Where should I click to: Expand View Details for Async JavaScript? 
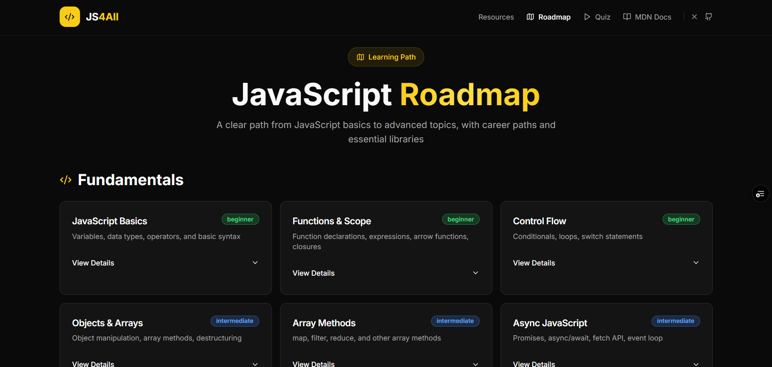click(606, 364)
